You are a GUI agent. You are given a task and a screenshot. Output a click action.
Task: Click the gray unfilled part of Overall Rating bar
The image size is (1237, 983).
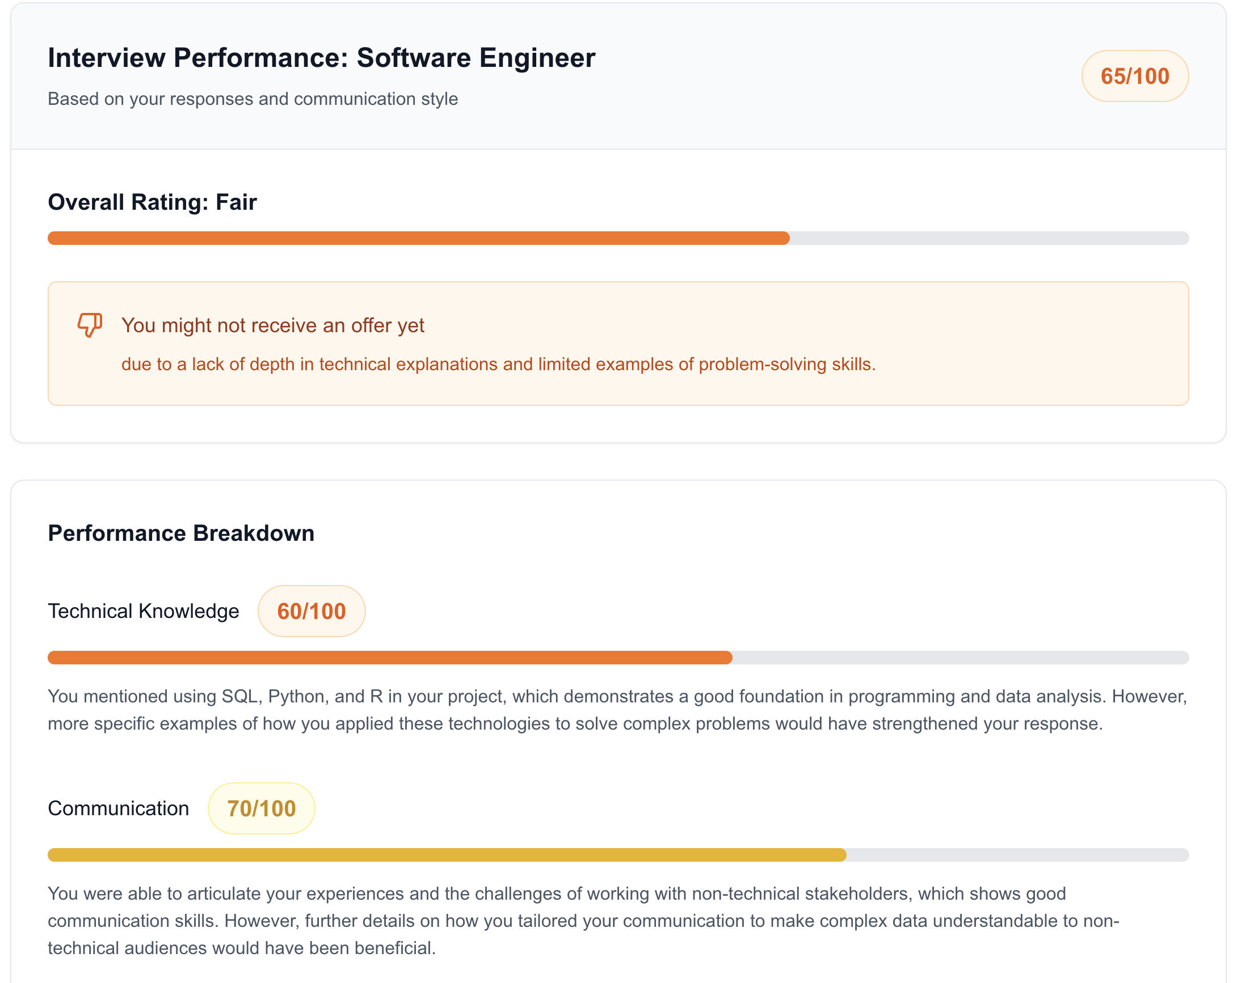pos(988,238)
